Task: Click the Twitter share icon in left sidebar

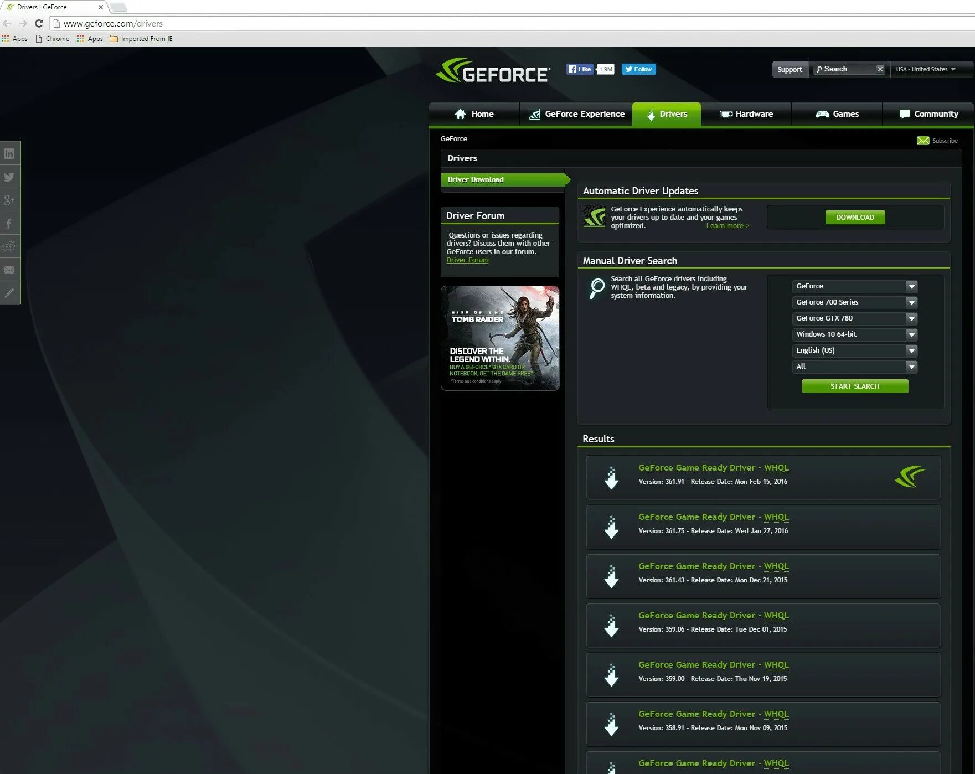Action: (9, 177)
